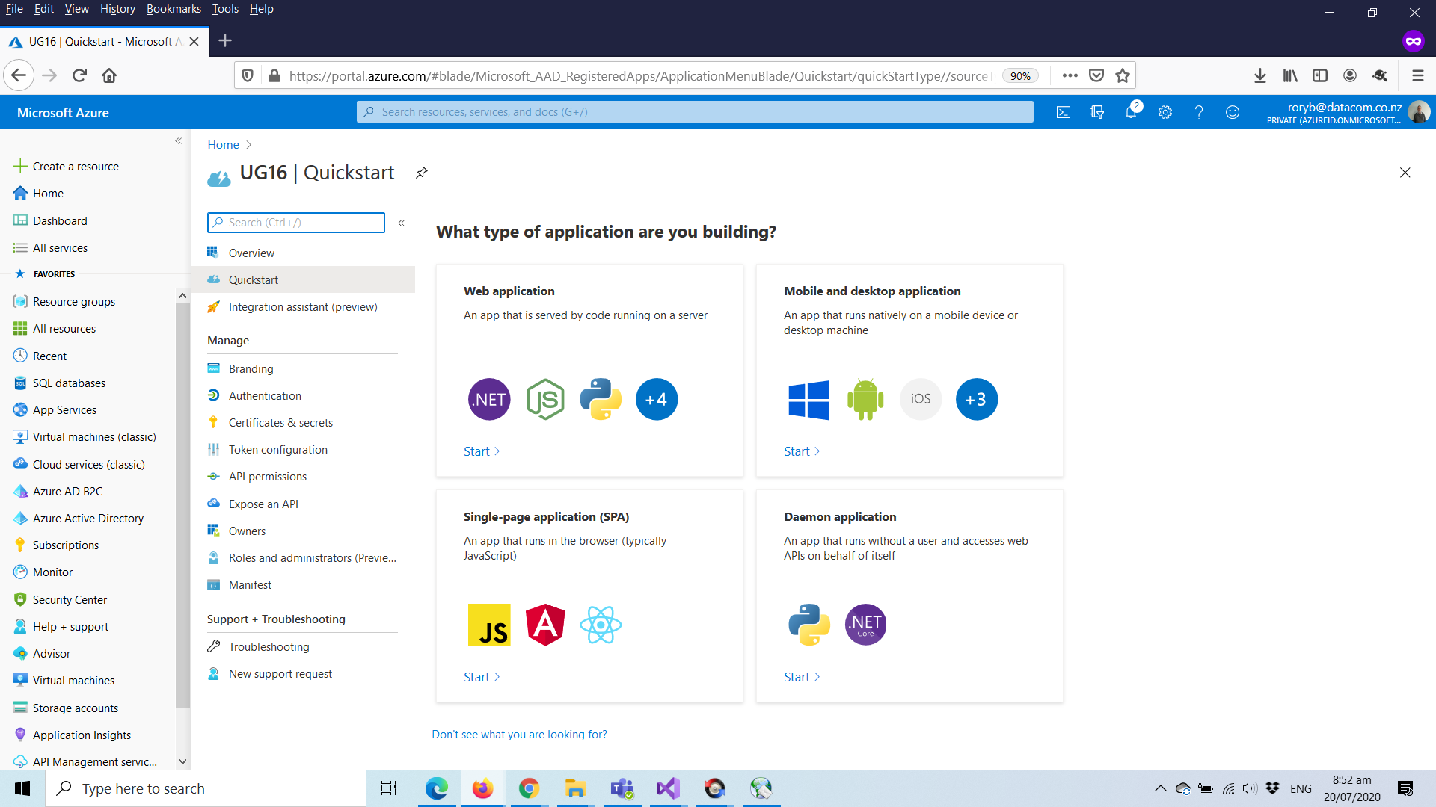Pin the UG16 Quickstart page
The image size is (1436, 807).
(x=421, y=172)
